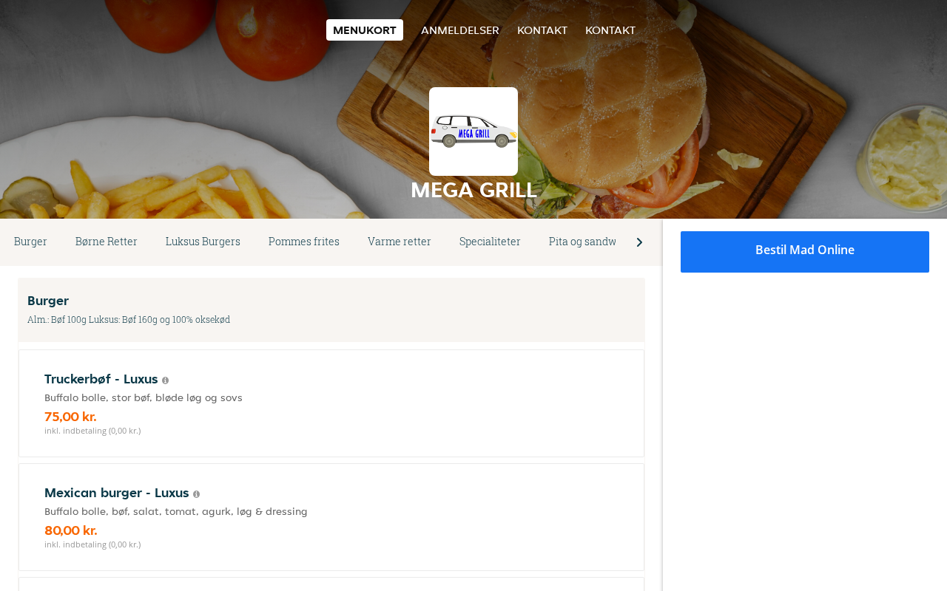Click the Mega Grill car logo
Image resolution: width=947 pixels, height=591 pixels.
(473, 131)
